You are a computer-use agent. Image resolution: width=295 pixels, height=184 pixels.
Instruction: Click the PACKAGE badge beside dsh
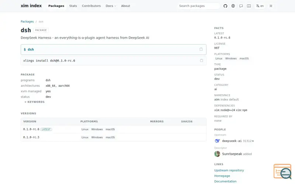[41, 30]
